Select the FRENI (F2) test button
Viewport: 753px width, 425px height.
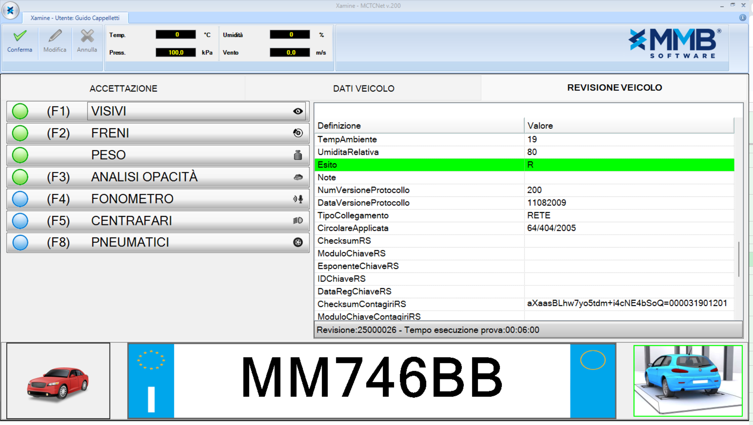158,133
